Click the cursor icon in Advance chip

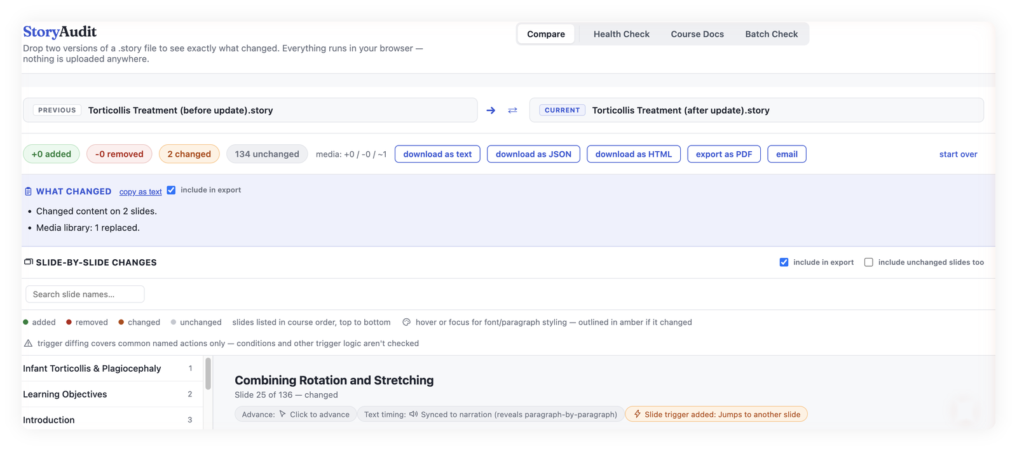pyautogui.click(x=283, y=414)
